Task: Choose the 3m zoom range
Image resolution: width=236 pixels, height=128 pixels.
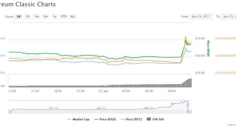Action: pyautogui.click(x=46, y=17)
